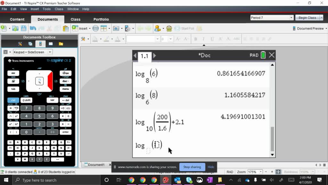Select the wrench utilities icon in Documents Toolbox
Viewport: 328px width, 185px height.
(x=20, y=43)
